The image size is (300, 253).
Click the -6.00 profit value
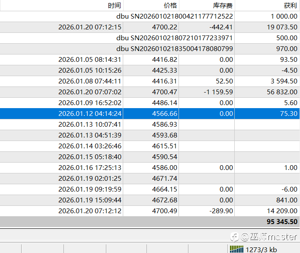click(289, 189)
